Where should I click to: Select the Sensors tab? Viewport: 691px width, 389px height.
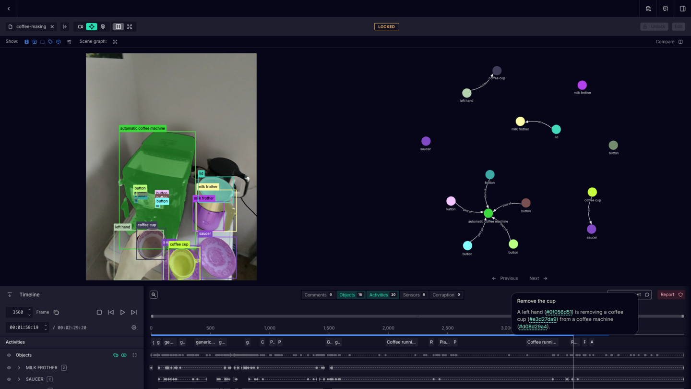click(x=414, y=295)
